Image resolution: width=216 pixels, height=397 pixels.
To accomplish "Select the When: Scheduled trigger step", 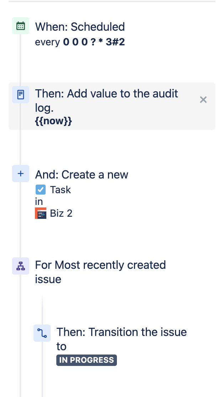I will 80,27.
